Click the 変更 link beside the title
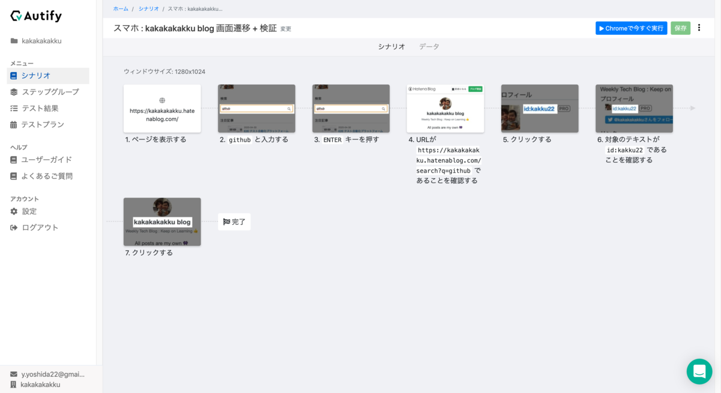The image size is (721, 393). click(285, 28)
